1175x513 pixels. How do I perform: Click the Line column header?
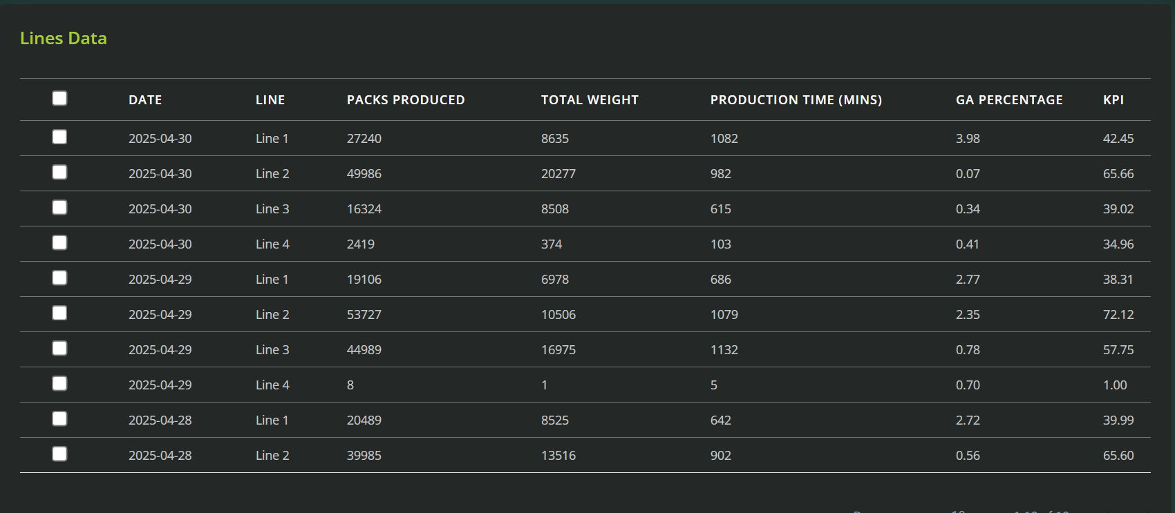click(270, 100)
